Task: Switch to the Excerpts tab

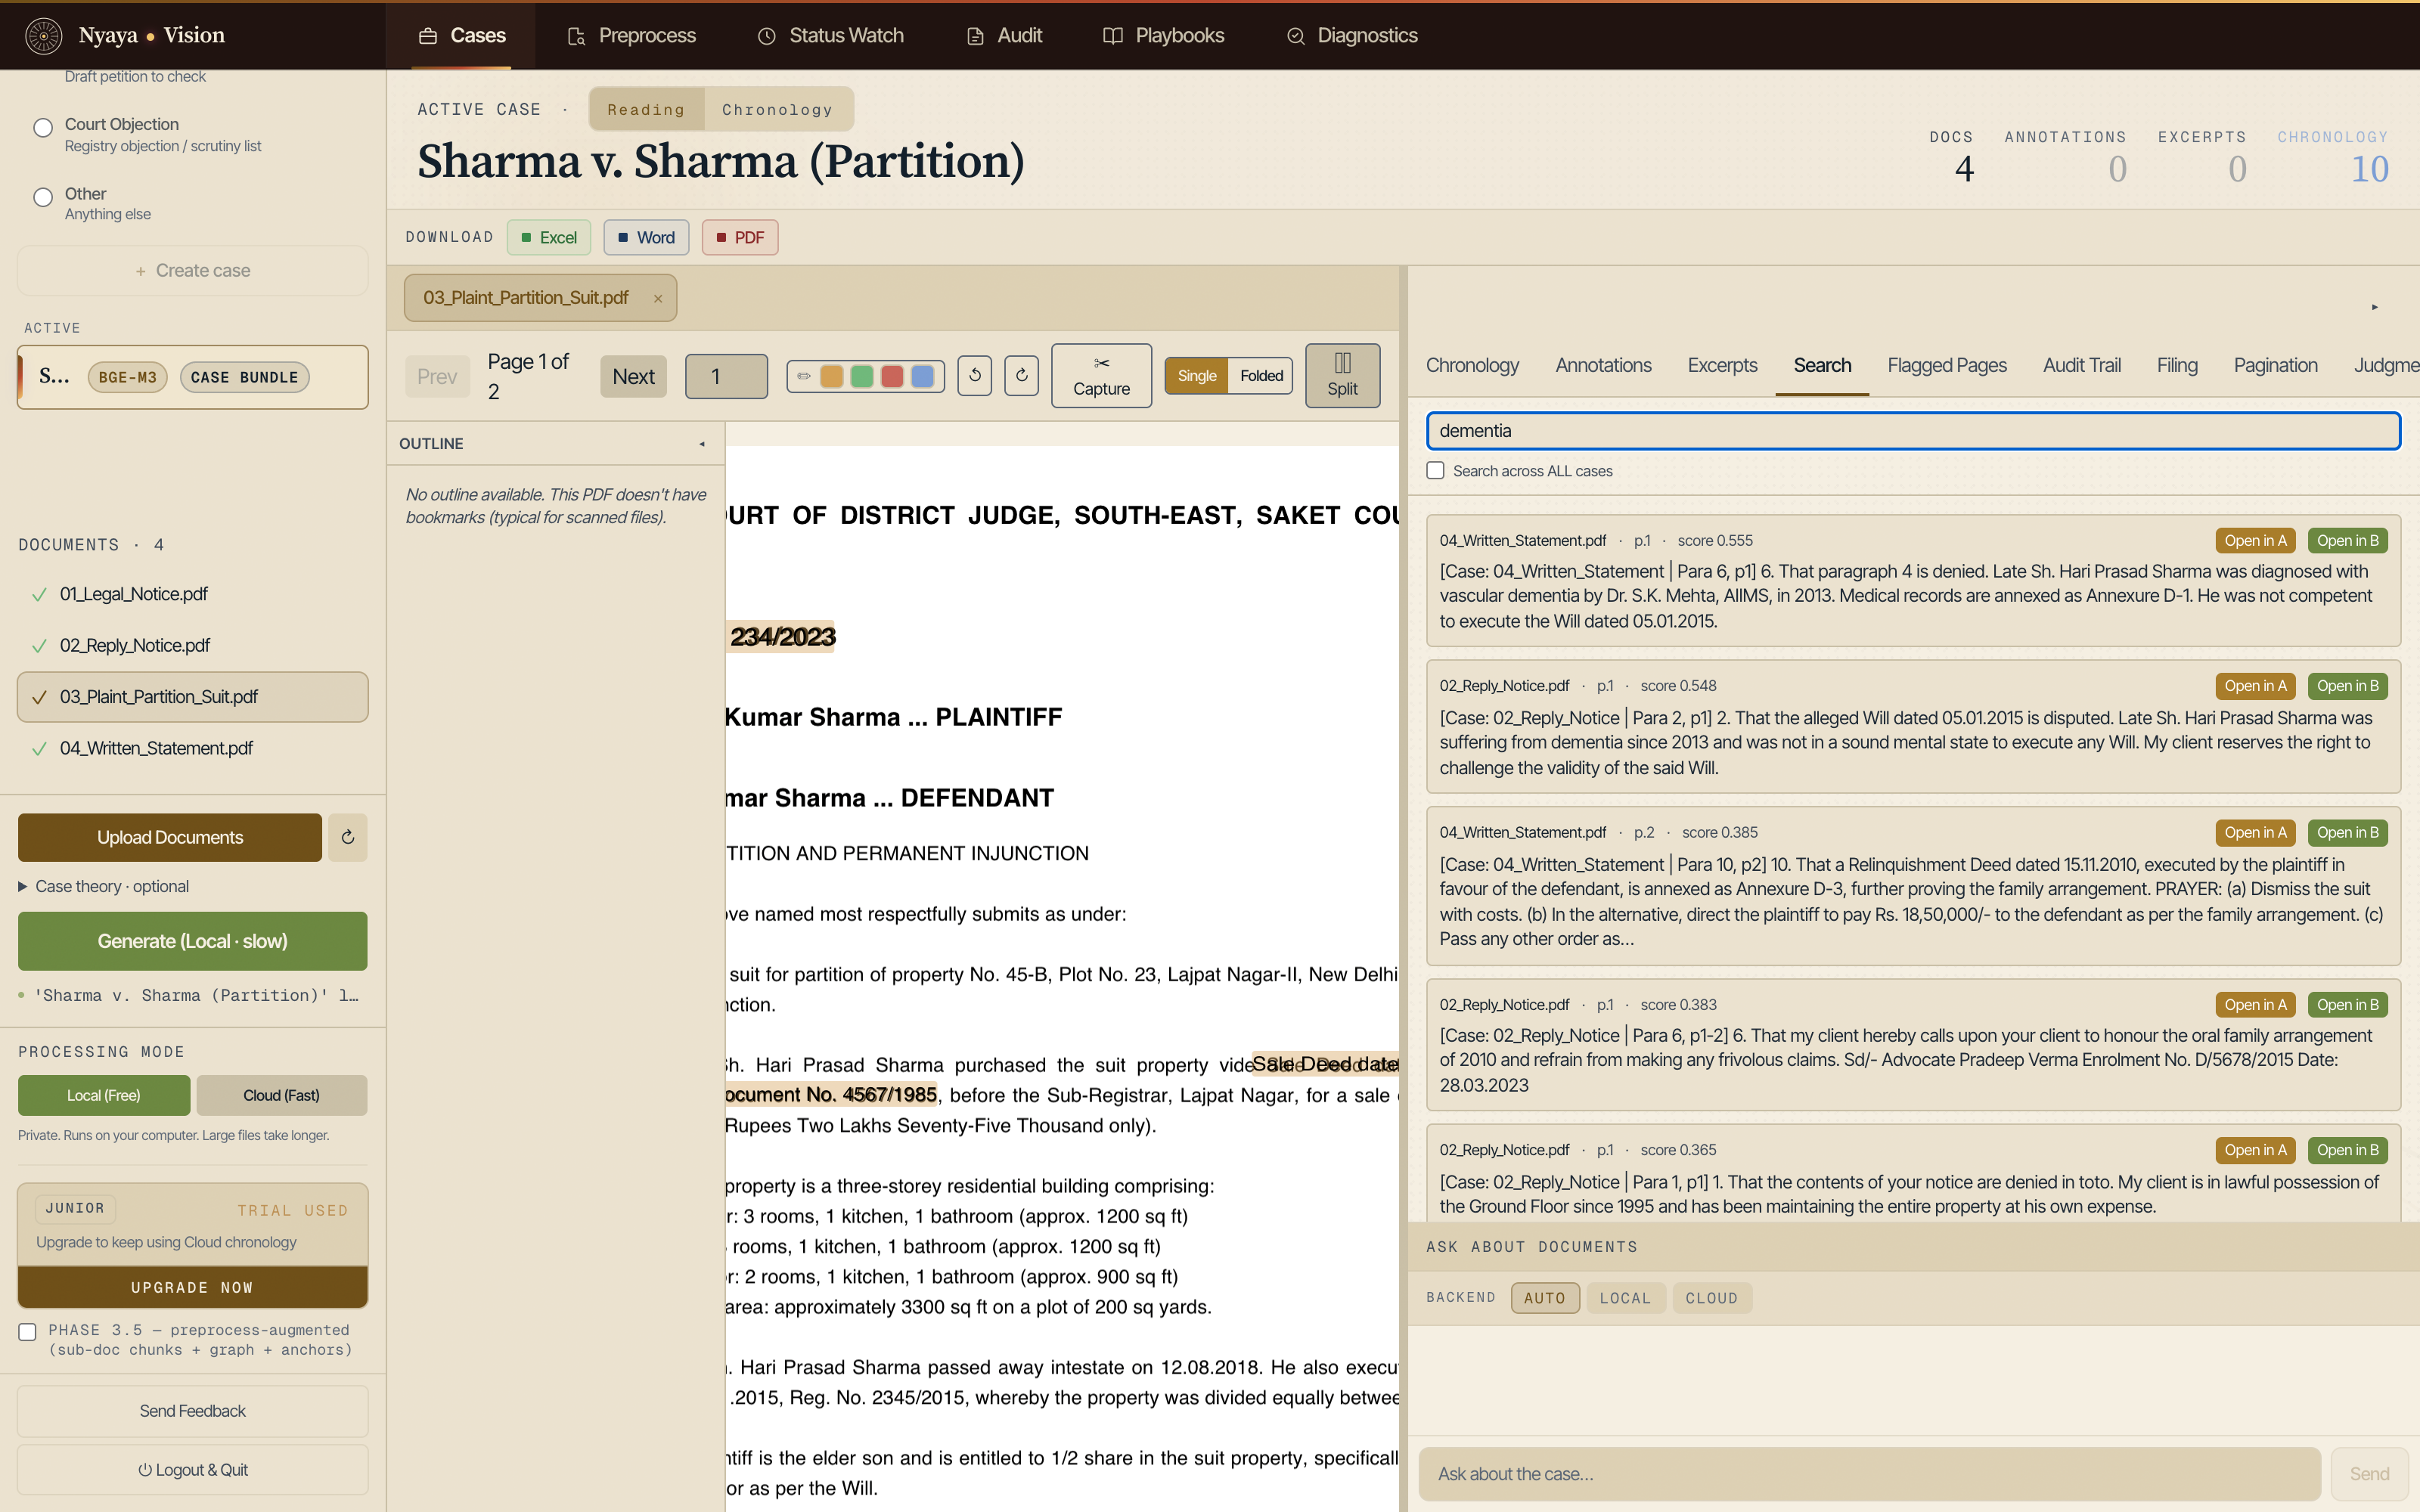Action: pyautogui.click(x=1722, y=366)
